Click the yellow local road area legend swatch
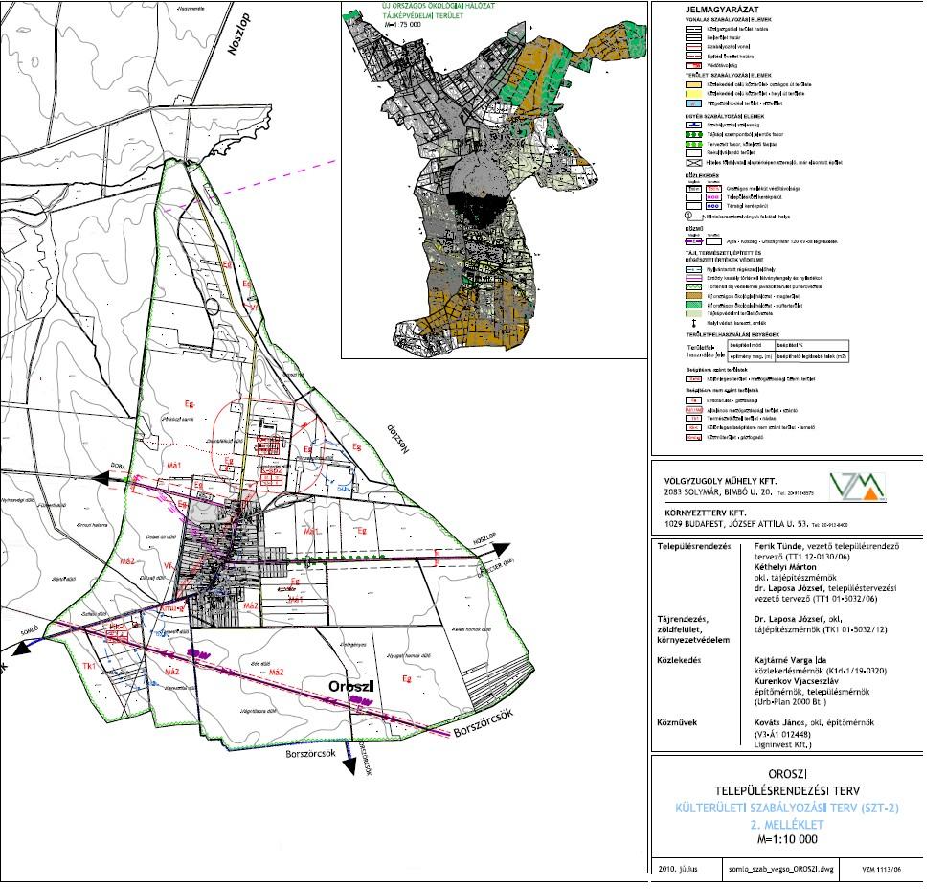 click(x=694, y=94)
